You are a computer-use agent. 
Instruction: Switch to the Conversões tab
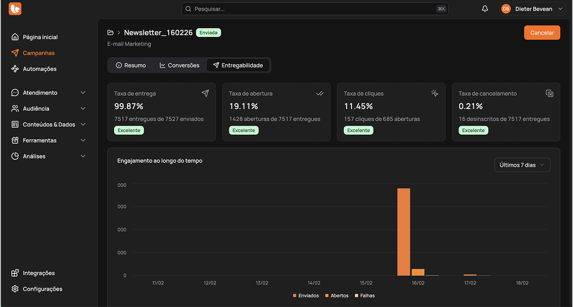click(x=180, y=65)
